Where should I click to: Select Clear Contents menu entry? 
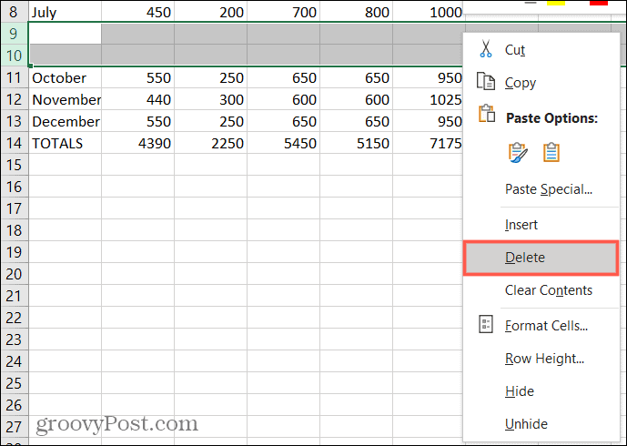(541, 290)
